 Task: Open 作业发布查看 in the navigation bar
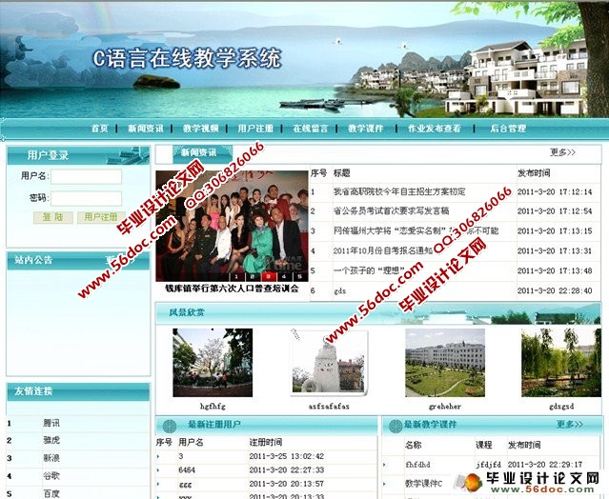click(435, 129)
